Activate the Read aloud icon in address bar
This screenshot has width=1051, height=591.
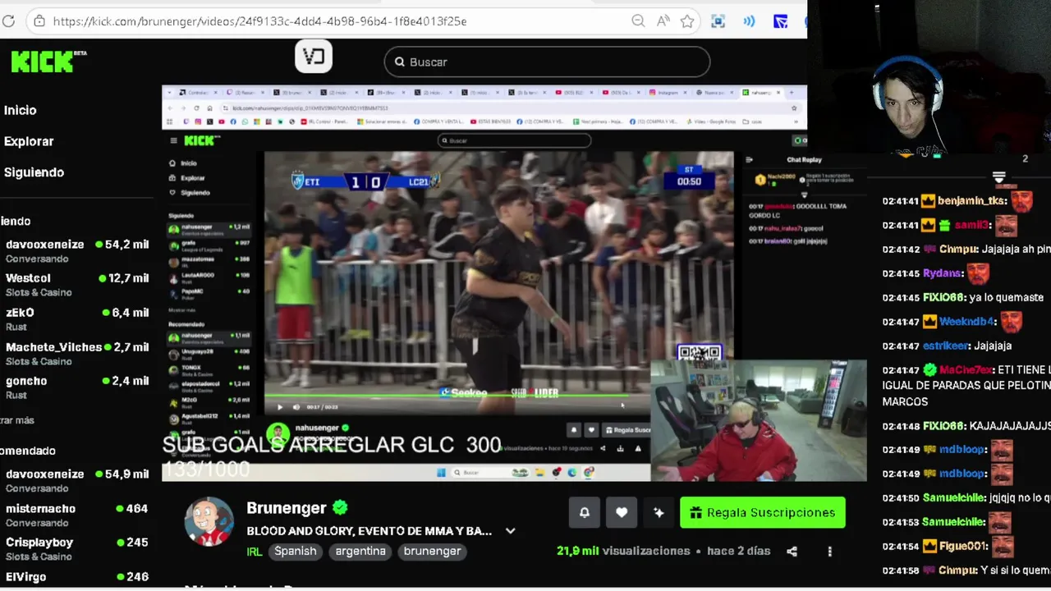tap(663, 21)
